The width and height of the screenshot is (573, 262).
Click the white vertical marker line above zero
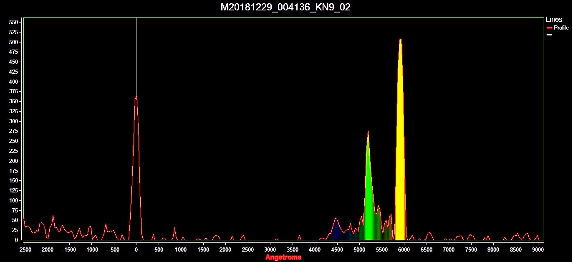(x=136, y=56)
